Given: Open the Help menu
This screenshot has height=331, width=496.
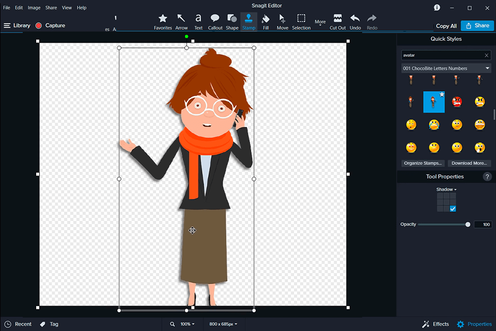Looking at the screenshot, I should click(81, 8).
